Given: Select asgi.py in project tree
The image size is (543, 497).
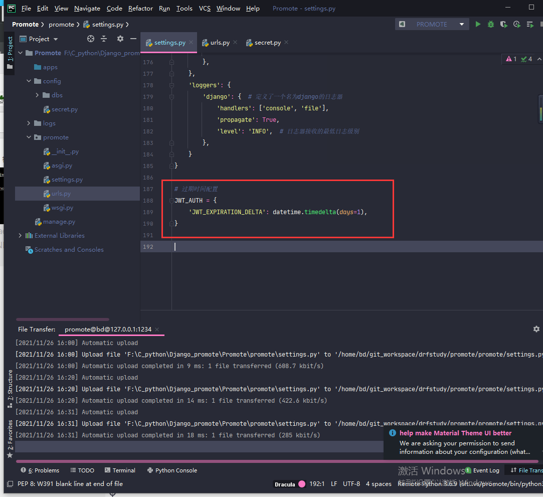Looking at the screenshot, I should (x=62, y=165).
